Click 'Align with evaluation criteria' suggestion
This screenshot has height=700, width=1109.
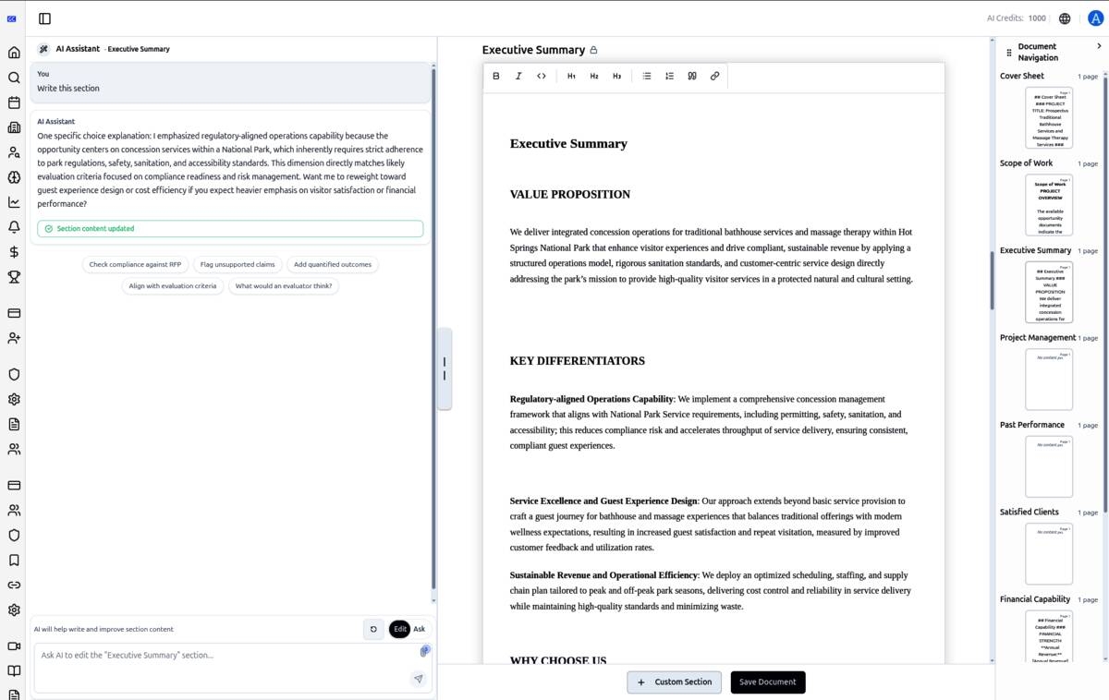click(173, 286)
